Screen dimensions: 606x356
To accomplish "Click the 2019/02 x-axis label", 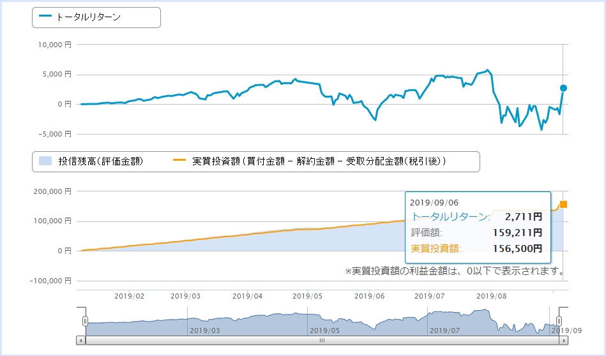I will 129,296.
